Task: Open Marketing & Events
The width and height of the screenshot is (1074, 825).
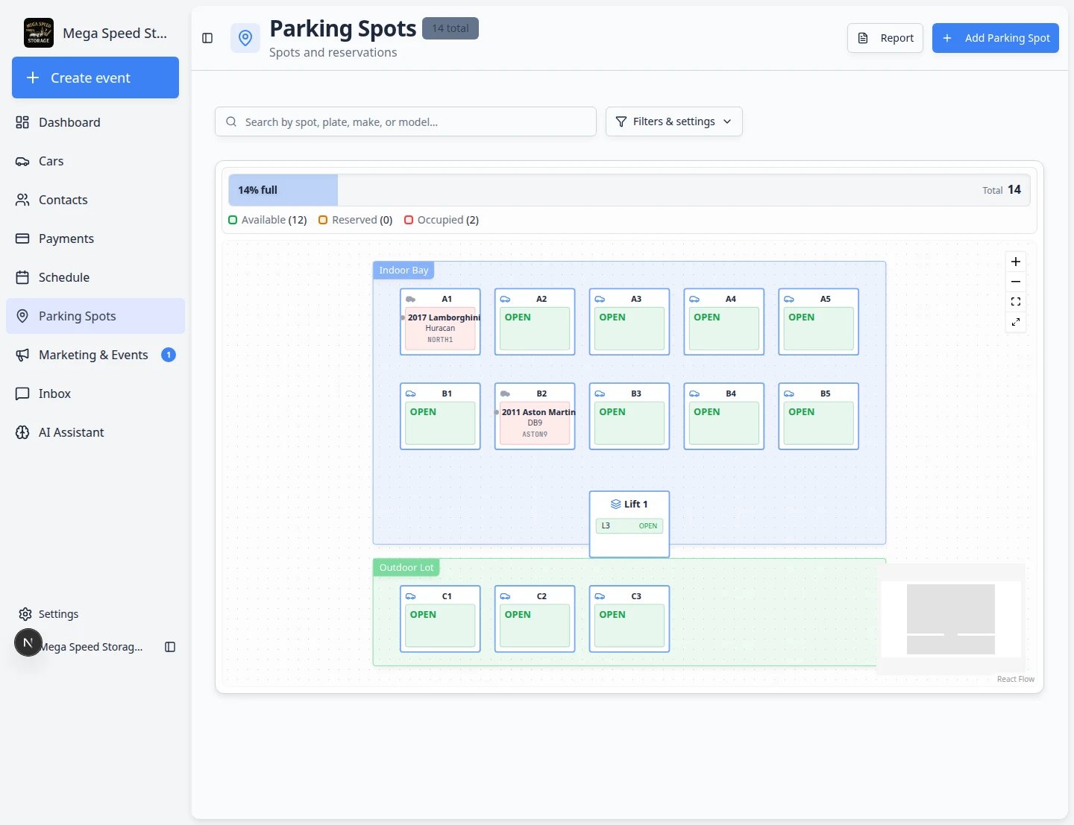Action: (x=95, y=355)
